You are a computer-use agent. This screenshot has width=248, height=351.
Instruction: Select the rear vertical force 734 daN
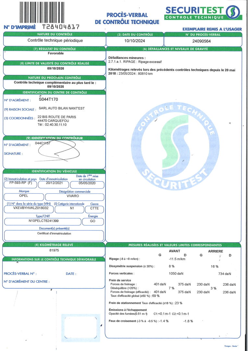(225, 274)
